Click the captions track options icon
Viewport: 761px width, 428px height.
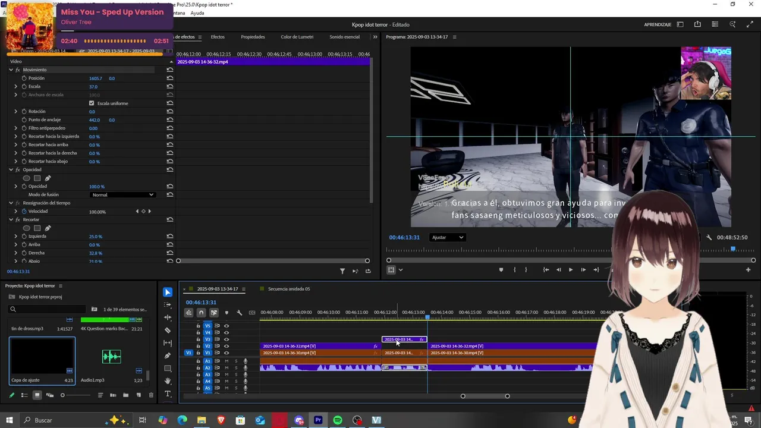[x=252, y=313]
